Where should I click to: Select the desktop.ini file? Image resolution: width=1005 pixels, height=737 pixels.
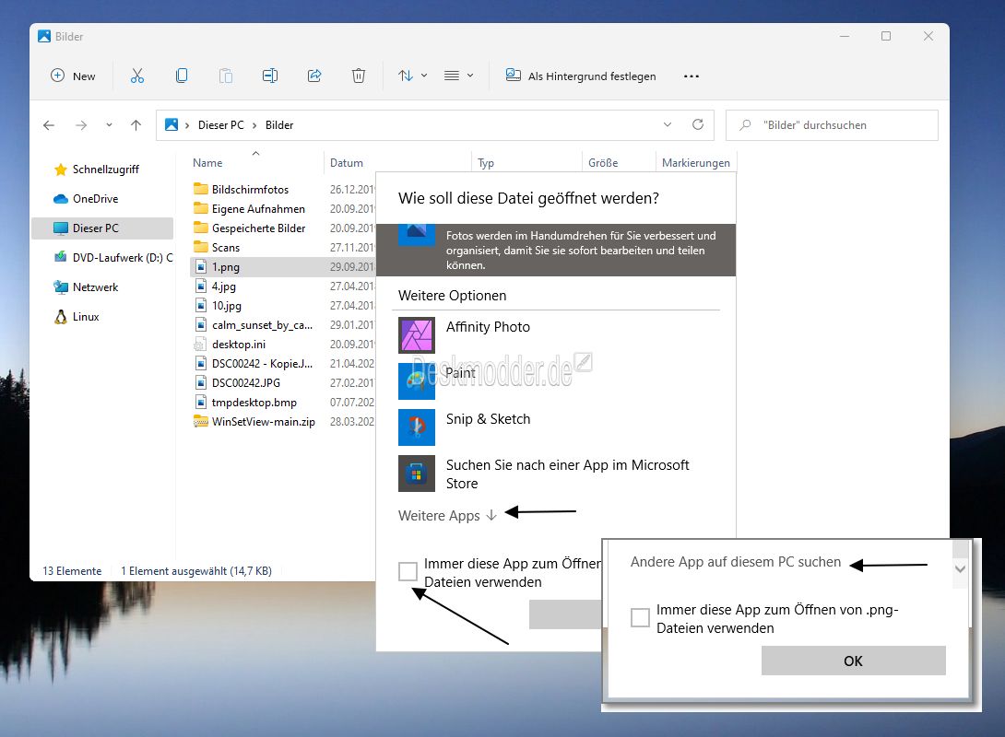pos(230,344)
